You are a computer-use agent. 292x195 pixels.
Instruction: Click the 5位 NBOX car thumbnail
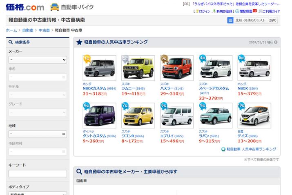[254, 68]
